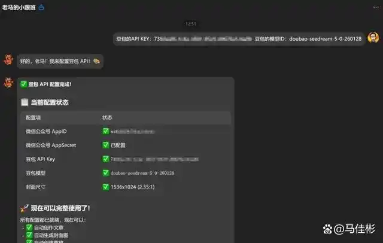Click the chat title '老马的小跟班'
The width and height of the screenshot is (383, 243).
[19, 8]
